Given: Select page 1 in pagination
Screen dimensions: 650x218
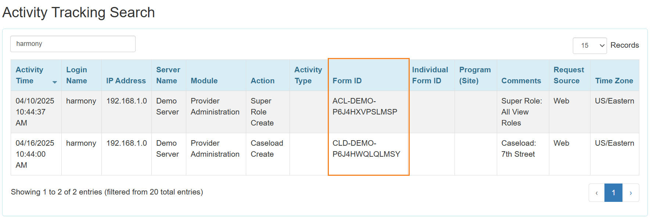Looking at the screenshot, I should (613, 193).
